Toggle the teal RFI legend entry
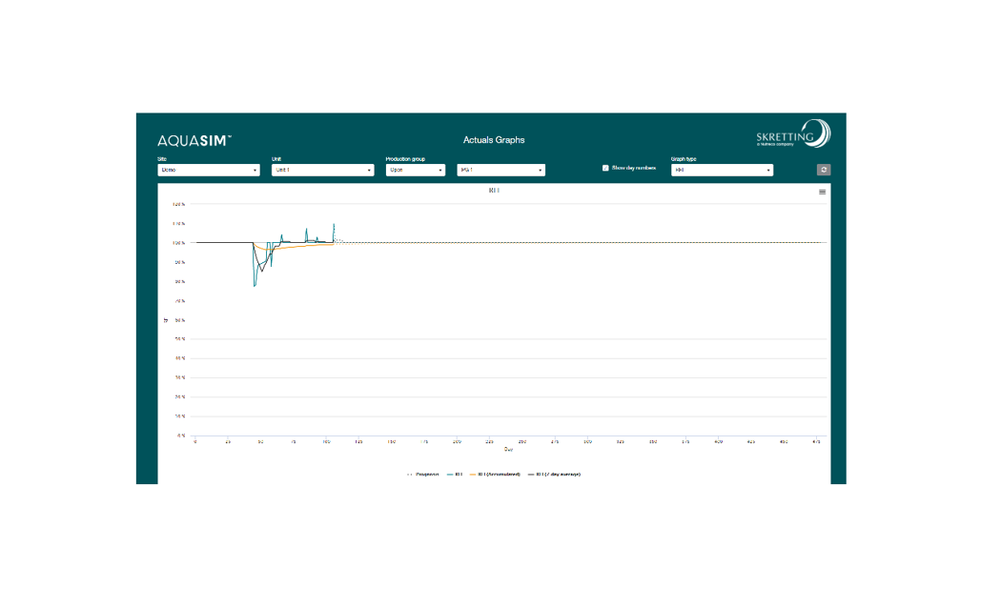 pos(454,474)
